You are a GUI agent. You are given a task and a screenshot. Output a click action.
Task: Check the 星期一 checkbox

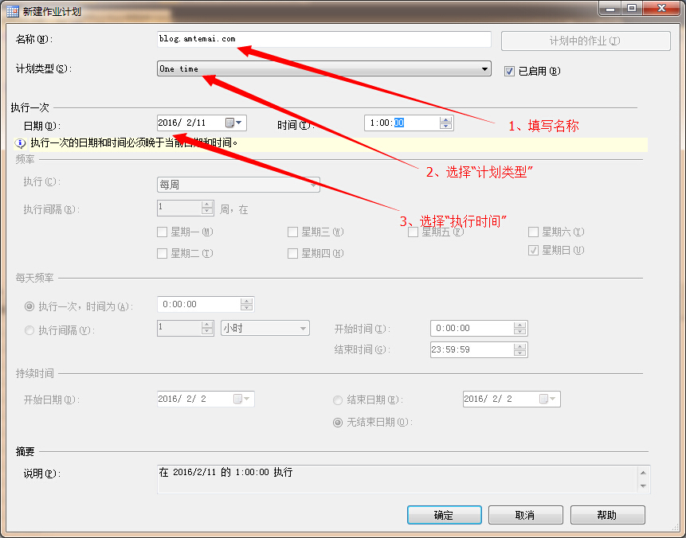click(163, 232)
